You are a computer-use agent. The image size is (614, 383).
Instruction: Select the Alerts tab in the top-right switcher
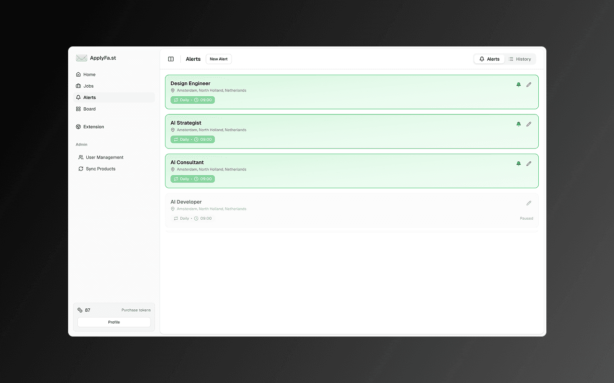pyautogui.click(x=489, y=59)
